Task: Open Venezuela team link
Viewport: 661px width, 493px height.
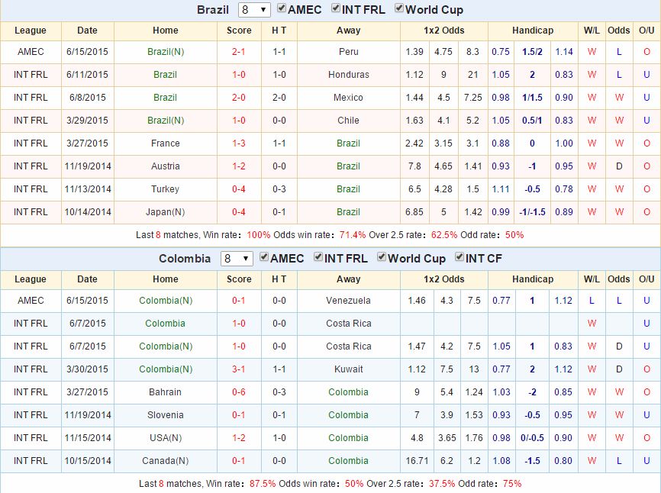Action: click(348, 301)
